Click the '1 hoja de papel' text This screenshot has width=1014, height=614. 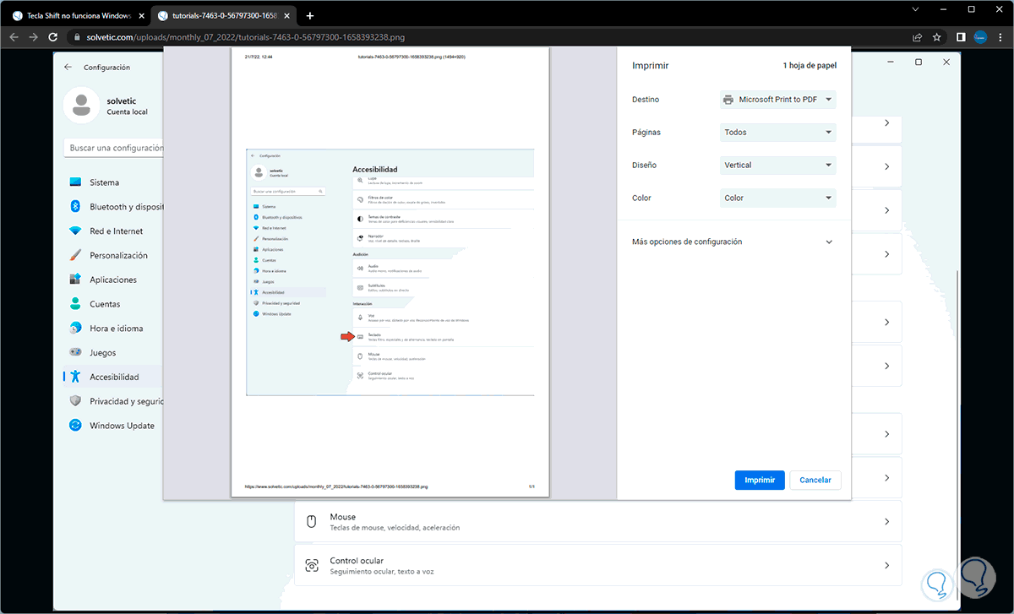pyautogui.click(x=810, y=65)
